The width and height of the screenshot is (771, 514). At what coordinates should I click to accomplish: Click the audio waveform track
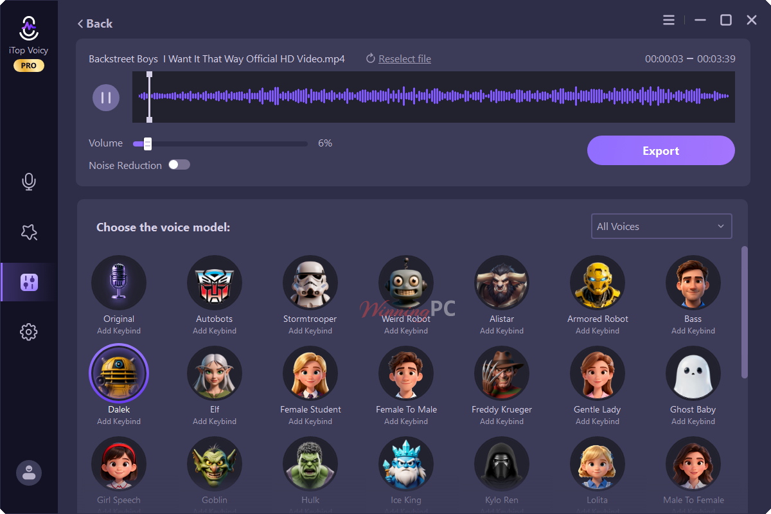pos(434,97)
